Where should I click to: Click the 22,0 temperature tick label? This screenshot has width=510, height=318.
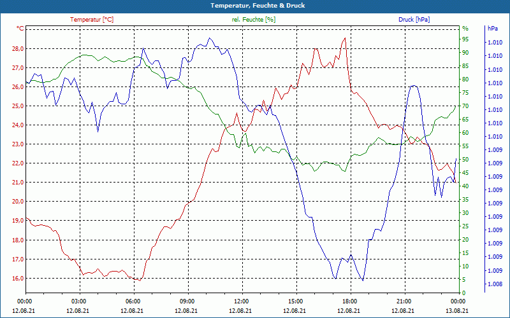coord(18,163)
